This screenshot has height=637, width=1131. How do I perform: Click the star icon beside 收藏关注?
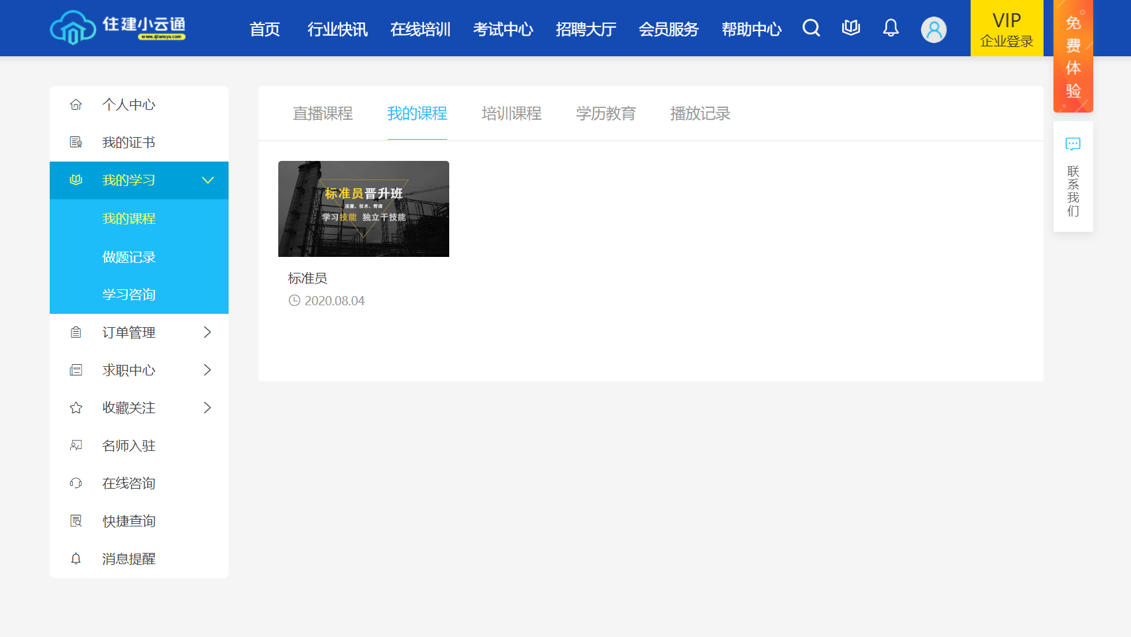tap(76, 408)
